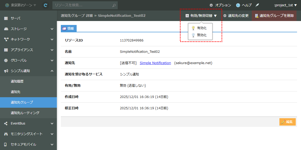Open the Help question mark icon
The height and width of the screenshot is (150, 301).
point(238,5)
